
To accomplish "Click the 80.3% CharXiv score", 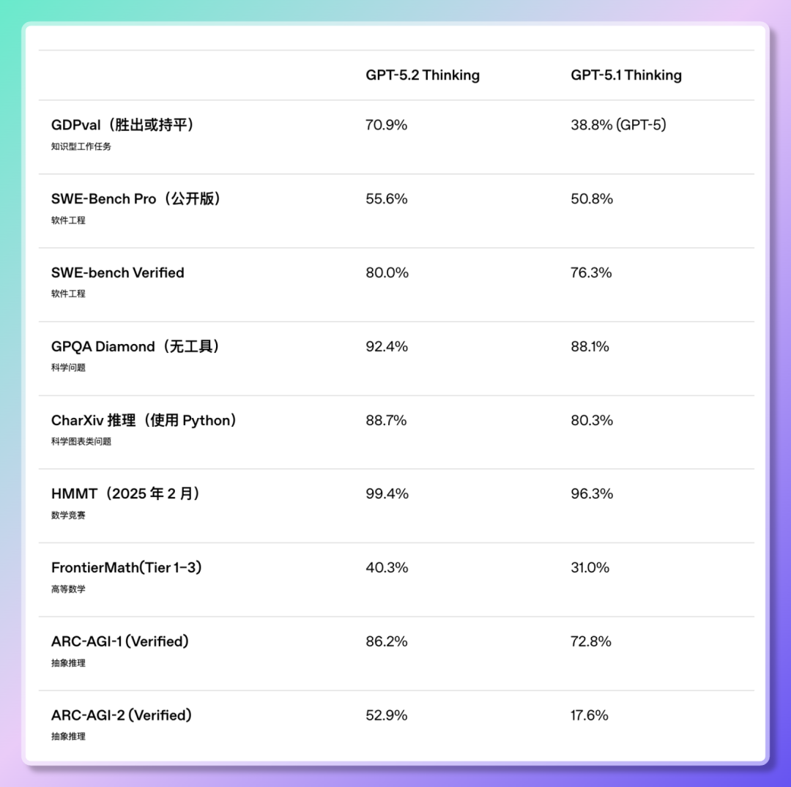I will pos(592,420).
